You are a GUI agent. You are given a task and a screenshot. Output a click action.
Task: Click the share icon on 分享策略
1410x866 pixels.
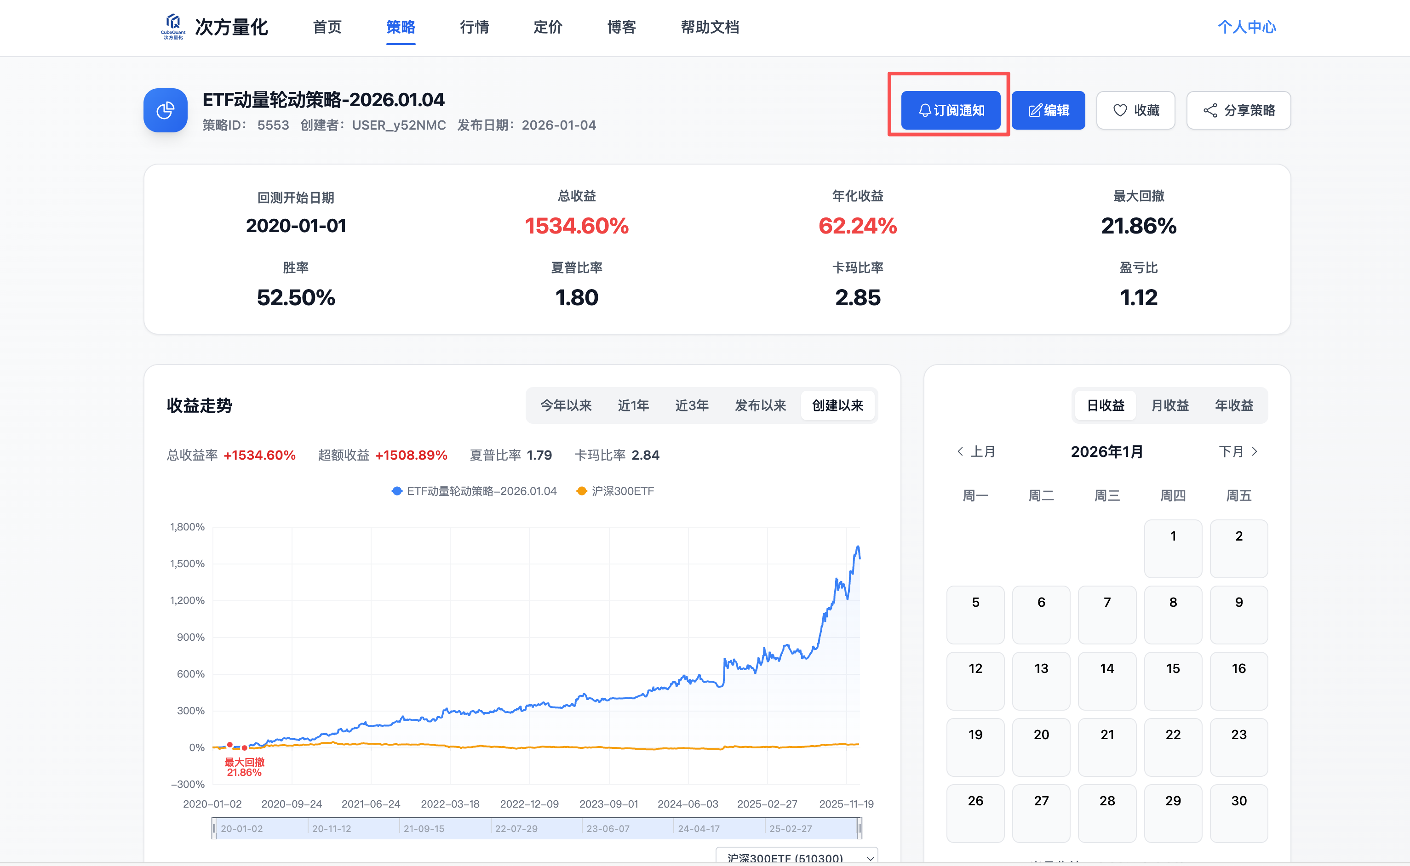pyautogui.click(x=1210, y=110)
